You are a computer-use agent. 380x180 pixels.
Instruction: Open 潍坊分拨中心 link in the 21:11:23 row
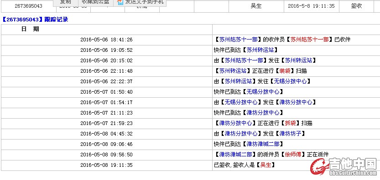pos(263,113)
